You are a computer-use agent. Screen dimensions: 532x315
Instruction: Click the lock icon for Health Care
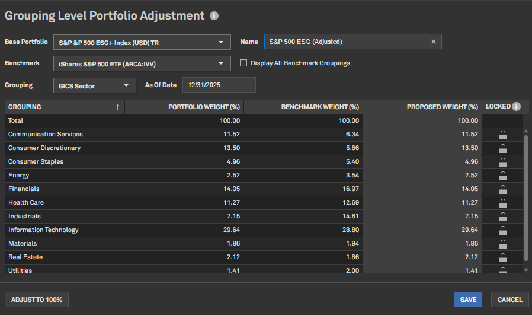[503, 203]
